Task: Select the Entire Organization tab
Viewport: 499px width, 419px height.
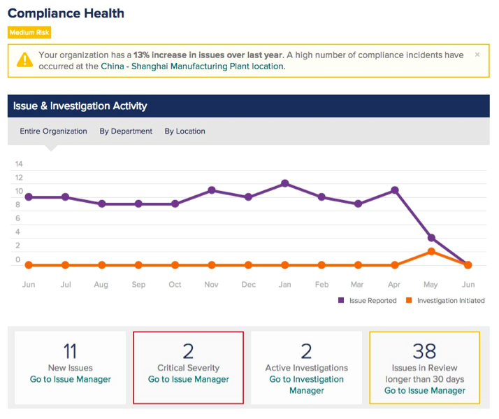Action: pos(53,132)
